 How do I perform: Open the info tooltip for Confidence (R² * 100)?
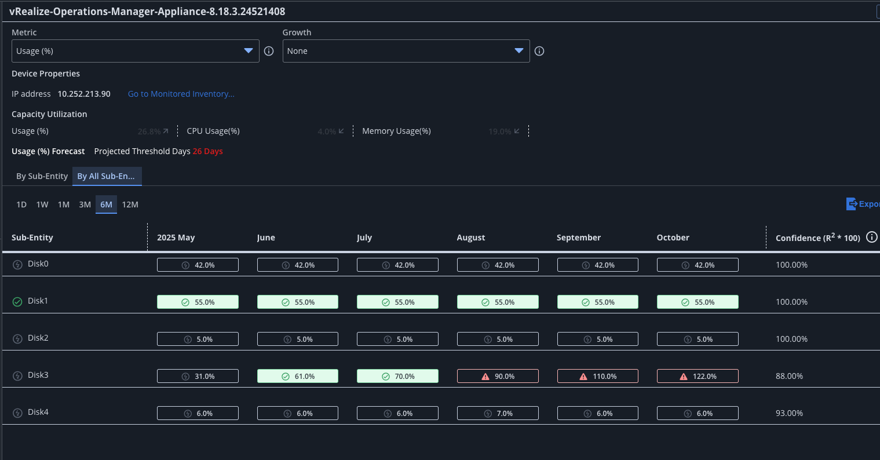pos(872,237)
